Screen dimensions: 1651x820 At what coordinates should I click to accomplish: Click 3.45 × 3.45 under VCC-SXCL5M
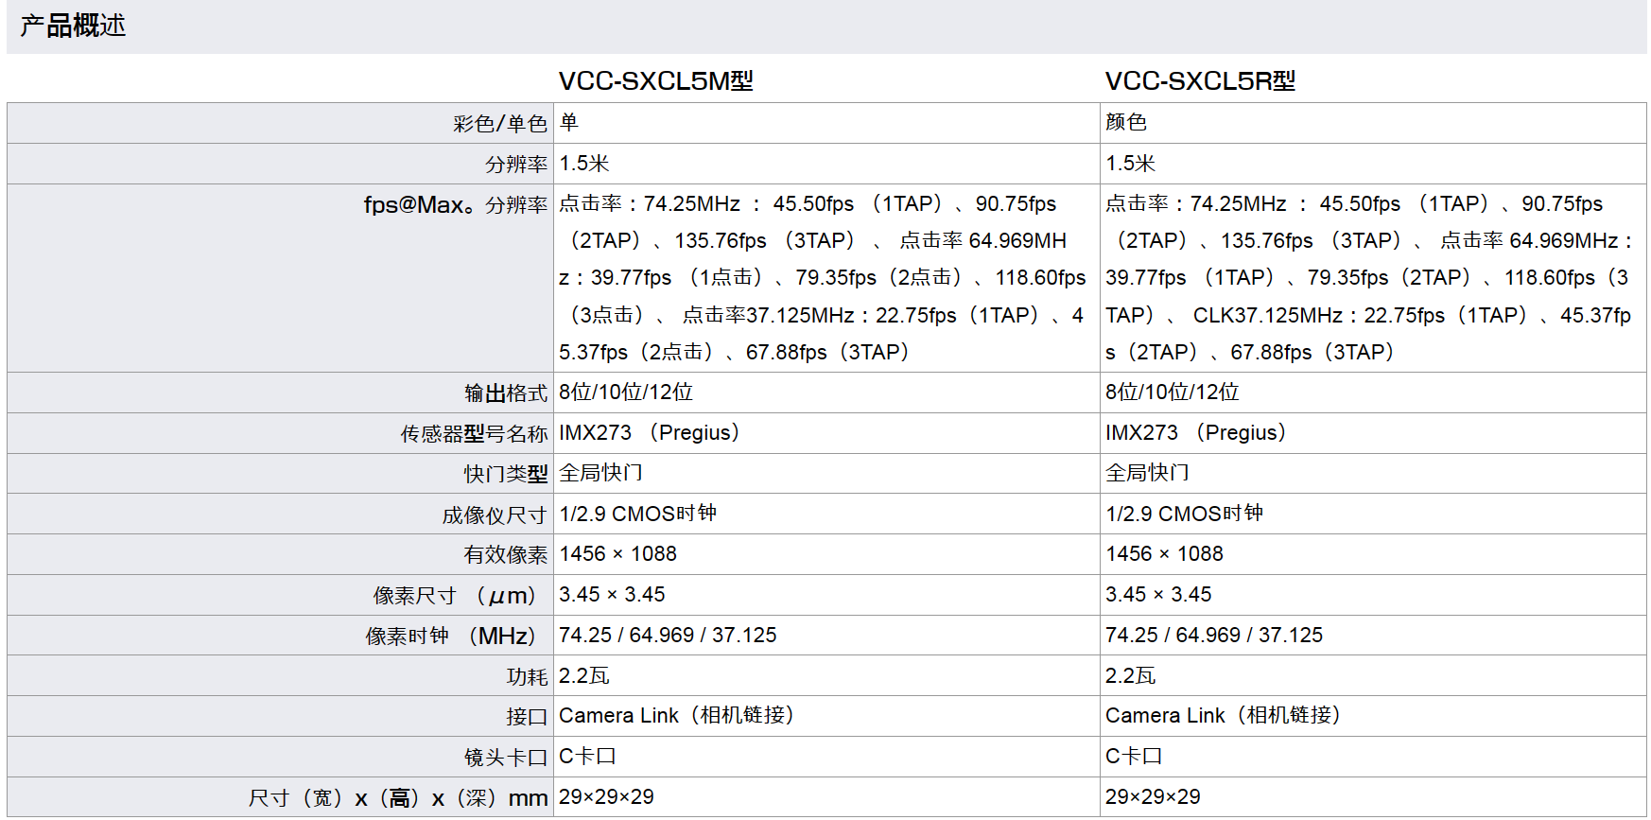(613, 595)
